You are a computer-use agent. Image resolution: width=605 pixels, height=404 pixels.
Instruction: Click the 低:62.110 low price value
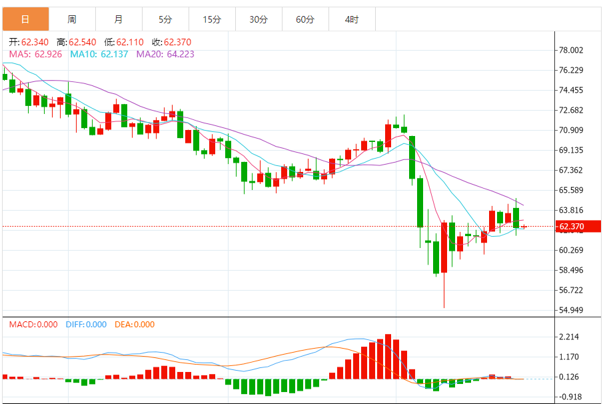(x=124, y=42)
